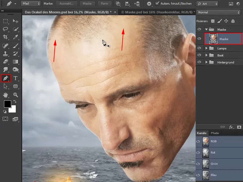The height and width of the screenshot is (182, 243).
Task: Select the Eraser tool
Action: tap(5, 62)
